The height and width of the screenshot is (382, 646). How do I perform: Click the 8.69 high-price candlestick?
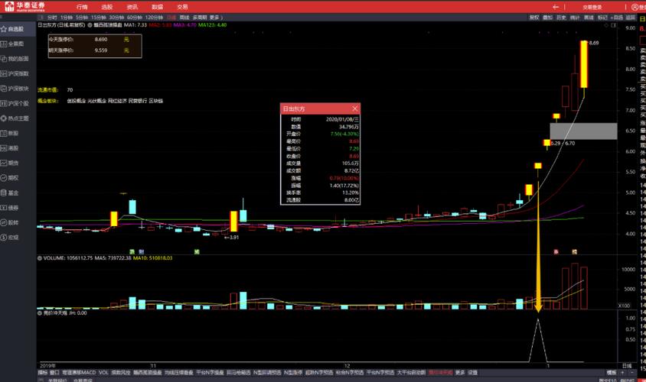click(x=584, y=64)
